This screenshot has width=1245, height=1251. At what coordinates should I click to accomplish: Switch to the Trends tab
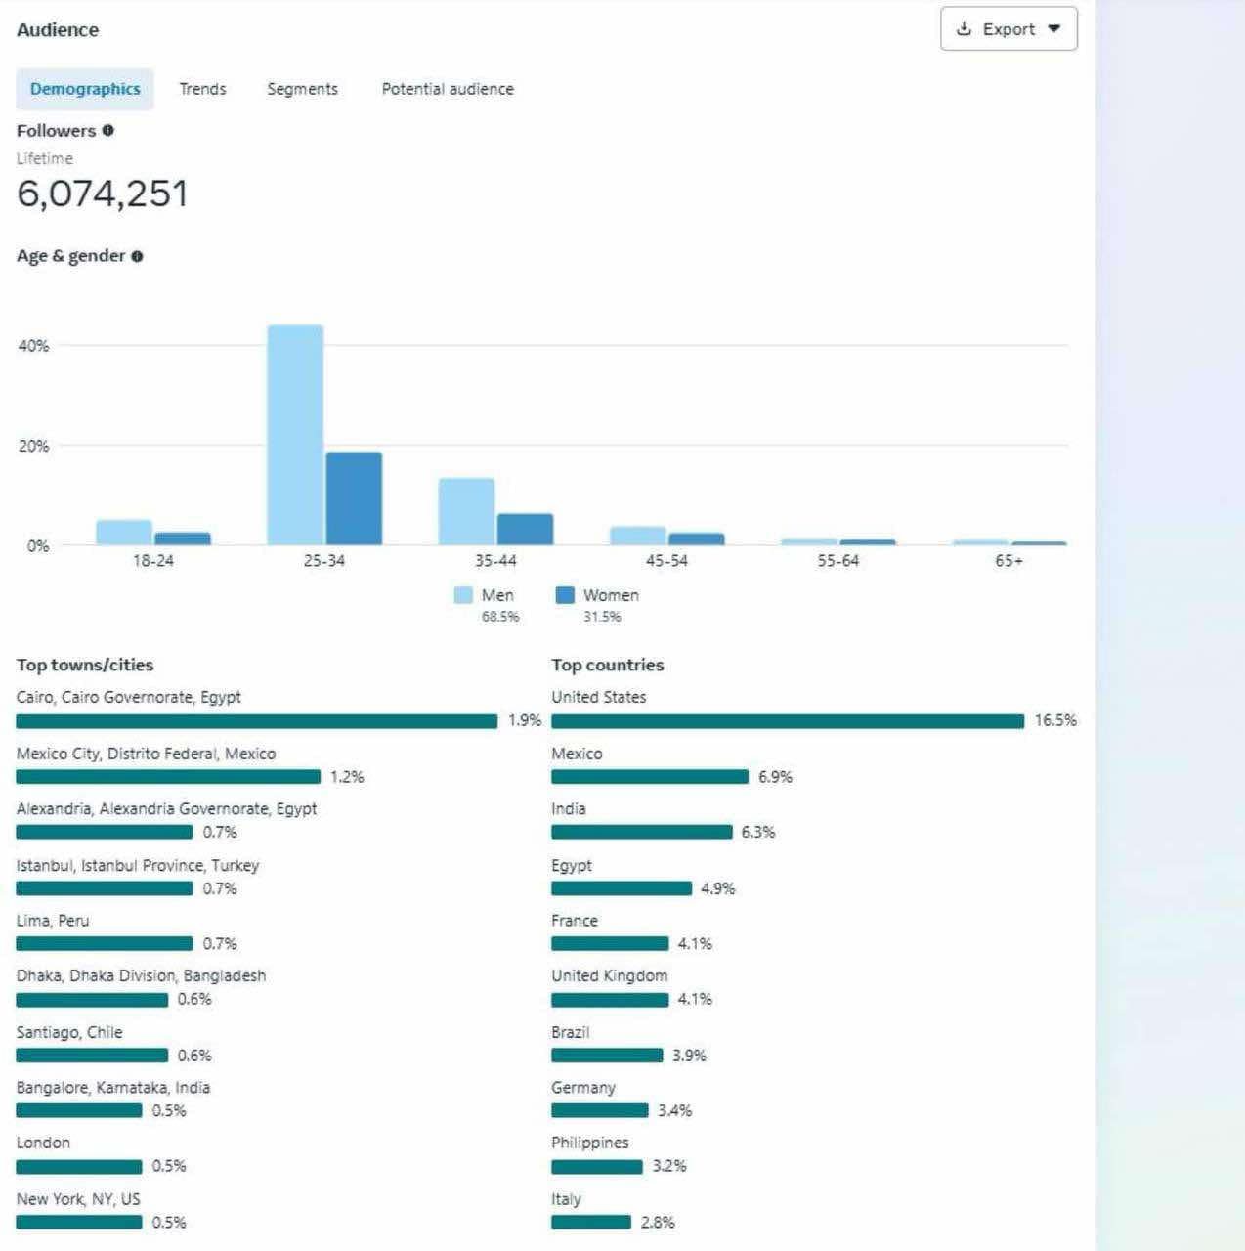tap(202, 89)
